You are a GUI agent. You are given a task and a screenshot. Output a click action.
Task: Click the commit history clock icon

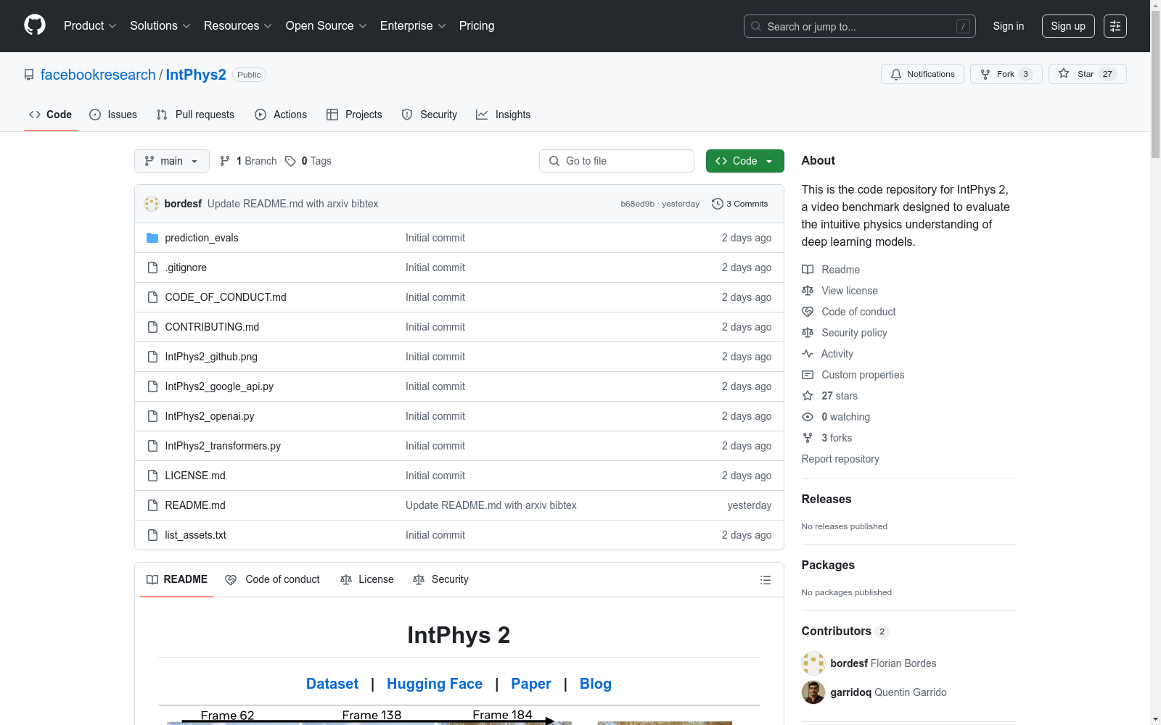718,204
